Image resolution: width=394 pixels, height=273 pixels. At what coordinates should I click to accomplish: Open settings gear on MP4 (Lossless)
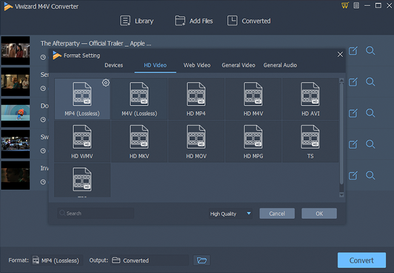click(x=105, y=83)
